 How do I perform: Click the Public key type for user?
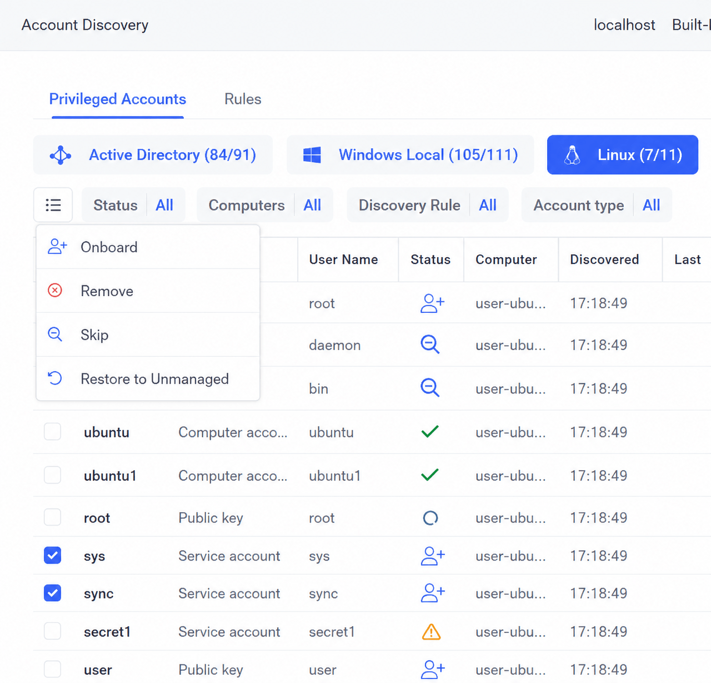(211, 670)
